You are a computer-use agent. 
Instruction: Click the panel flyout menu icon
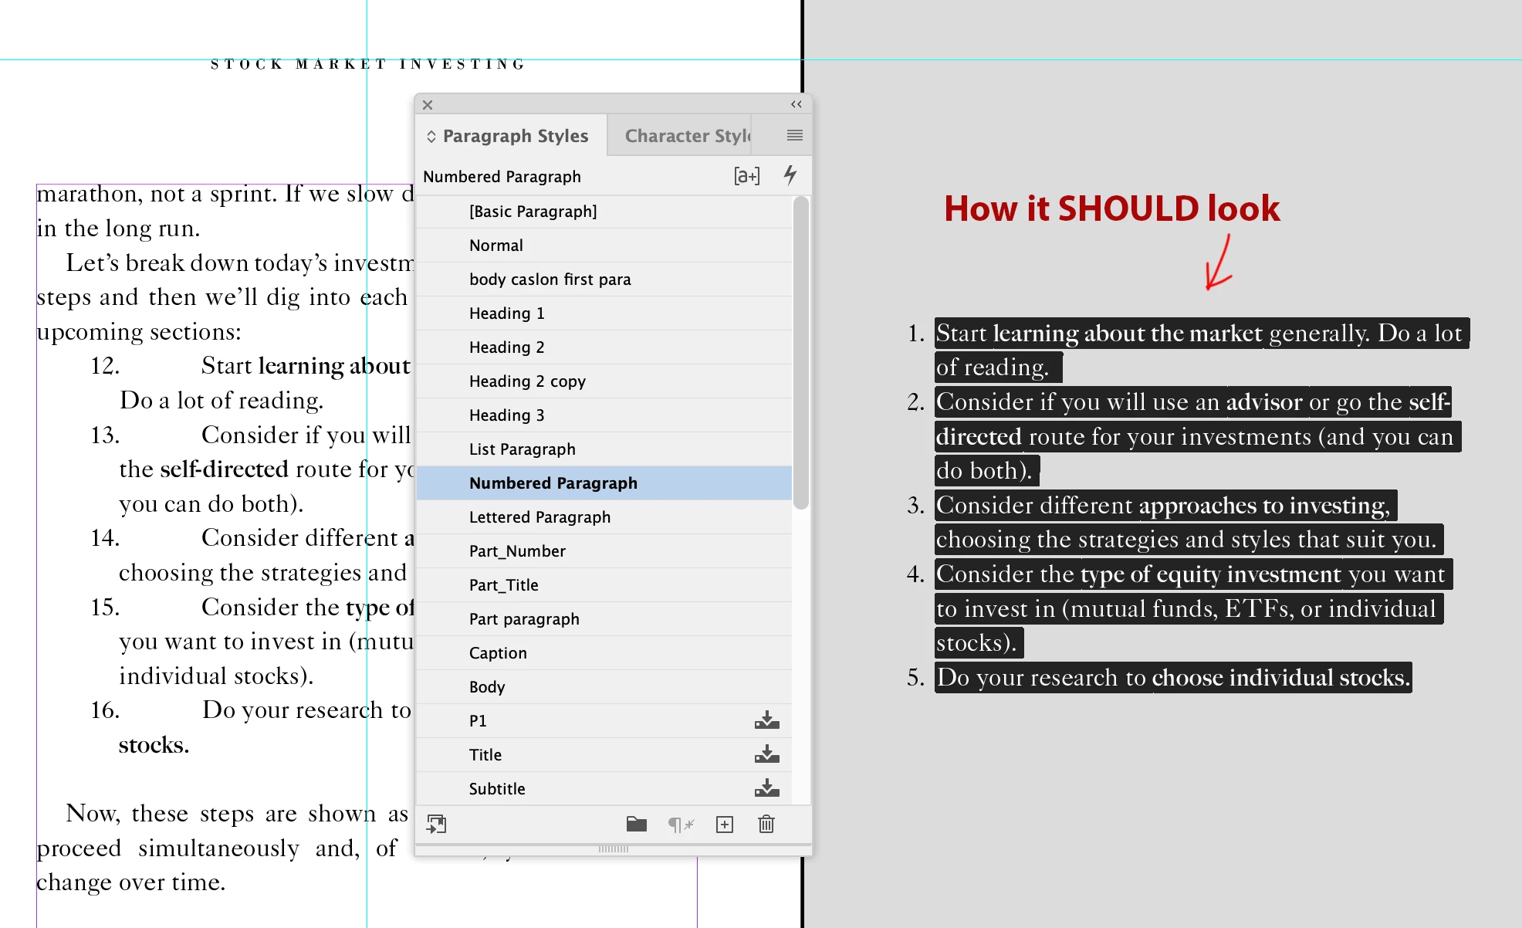click(x=794, y=136)
